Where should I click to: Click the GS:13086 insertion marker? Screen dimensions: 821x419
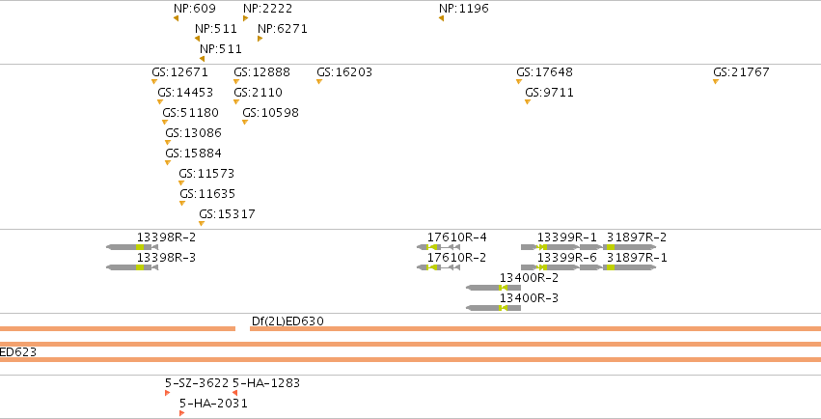(168, 143)
